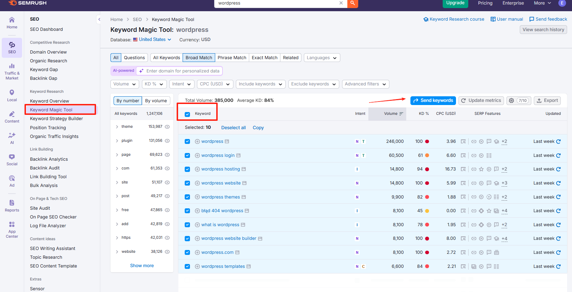Expand the theme keyword group
The width and height of the screenshot is (572, 292).
[117, 127]
